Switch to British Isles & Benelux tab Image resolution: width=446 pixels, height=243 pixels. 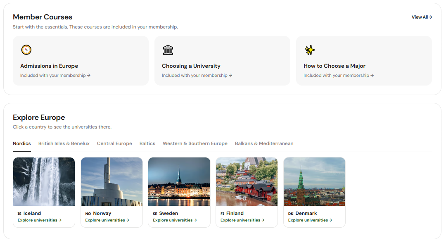64,143
